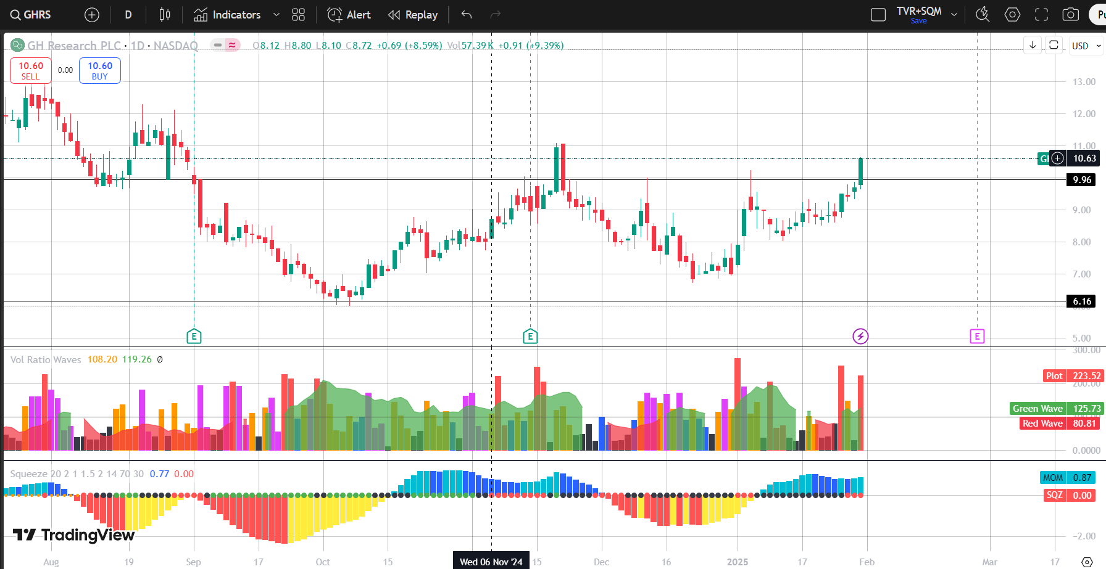
Task: Expand favorite indicators dropdown arrow
Action: (276, 15)
